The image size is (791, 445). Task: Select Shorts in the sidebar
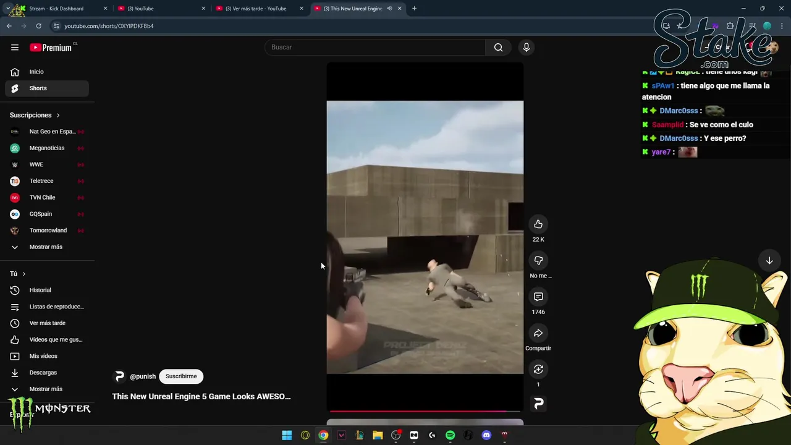point(47,88)
